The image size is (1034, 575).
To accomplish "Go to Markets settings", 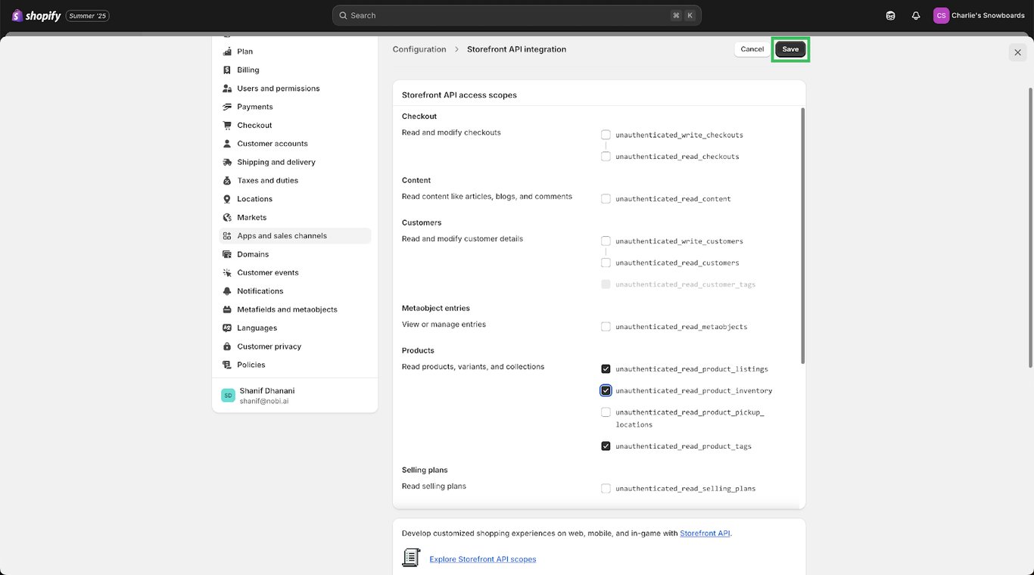I will (x=251, y=217).
